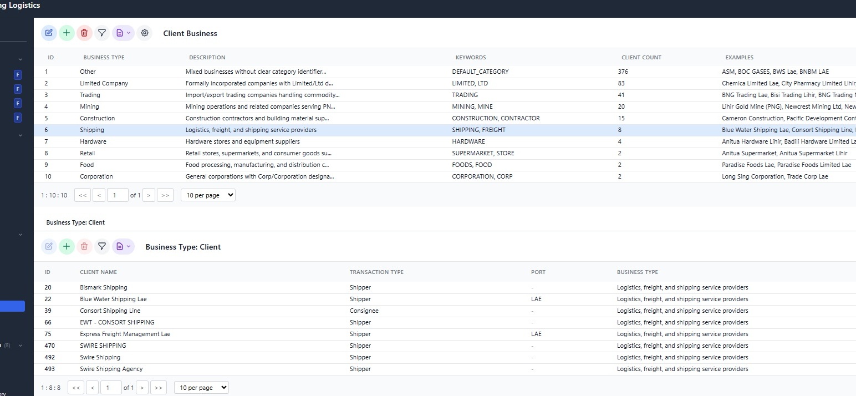Add a new Client Business record
856x396 pixels.
click(x=67, y=33)
